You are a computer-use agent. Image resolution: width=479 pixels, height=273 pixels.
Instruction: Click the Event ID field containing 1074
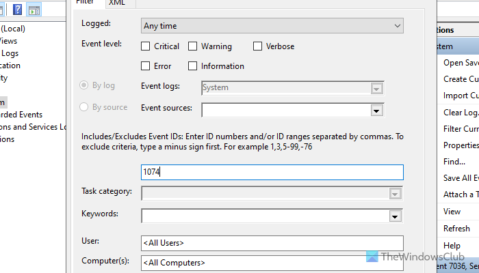click(272, 173)
